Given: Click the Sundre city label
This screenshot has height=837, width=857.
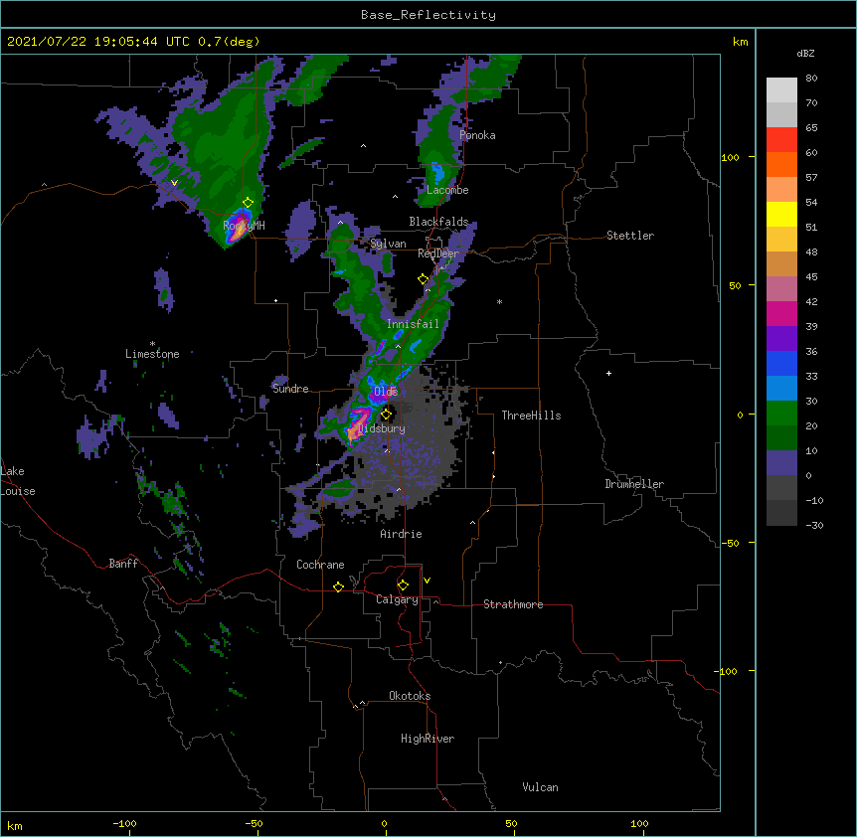Looking at the screenshot, I should pyautogui.click(x=290, y=389).
